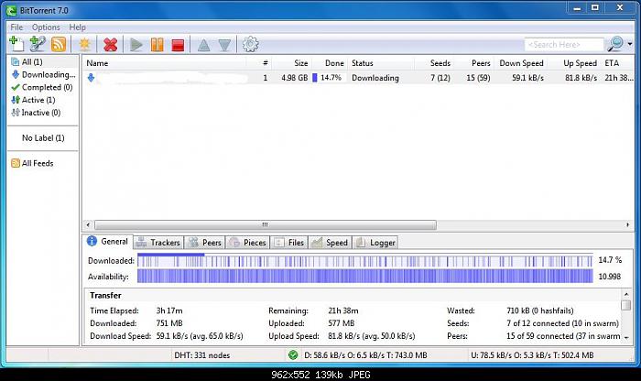Open the Options menu
Screen dimensions: 641x381
46,27
